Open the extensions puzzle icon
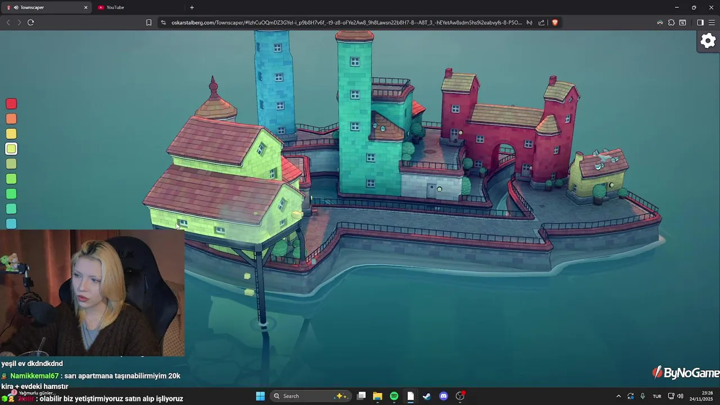The height and width of the screenshot is (405, 720). coord(671,22)
